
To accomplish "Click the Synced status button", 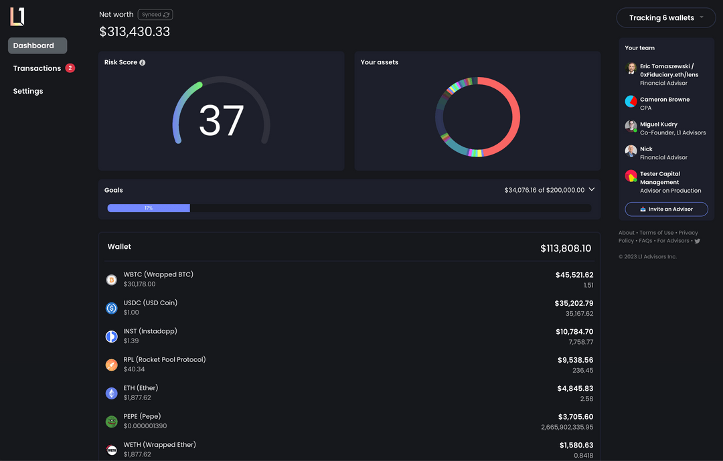I will (x=155, y=15).
